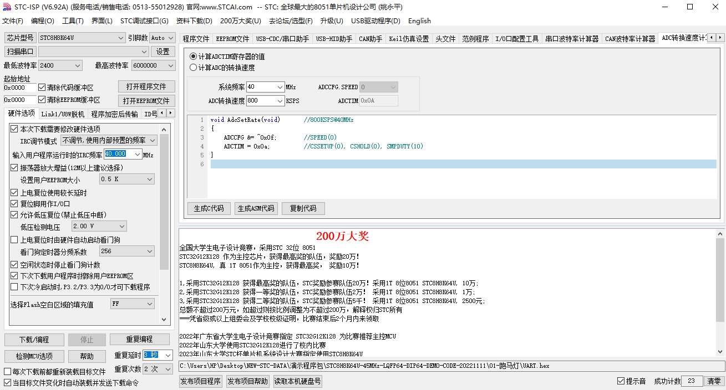Click left scroll arrow of hardware options tabs
726x390 pixels.
162,113
